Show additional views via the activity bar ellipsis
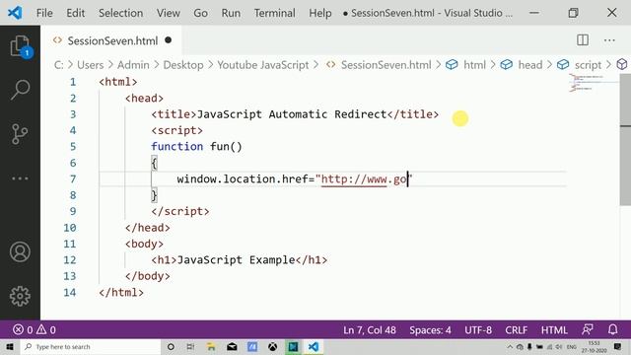The image size is (631, 355). [x=20, y=177]
